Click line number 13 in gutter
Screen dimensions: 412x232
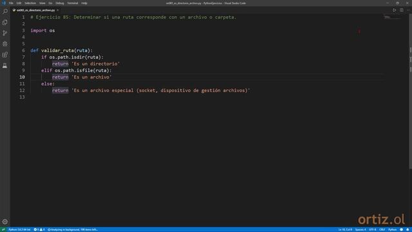(22, 97)
